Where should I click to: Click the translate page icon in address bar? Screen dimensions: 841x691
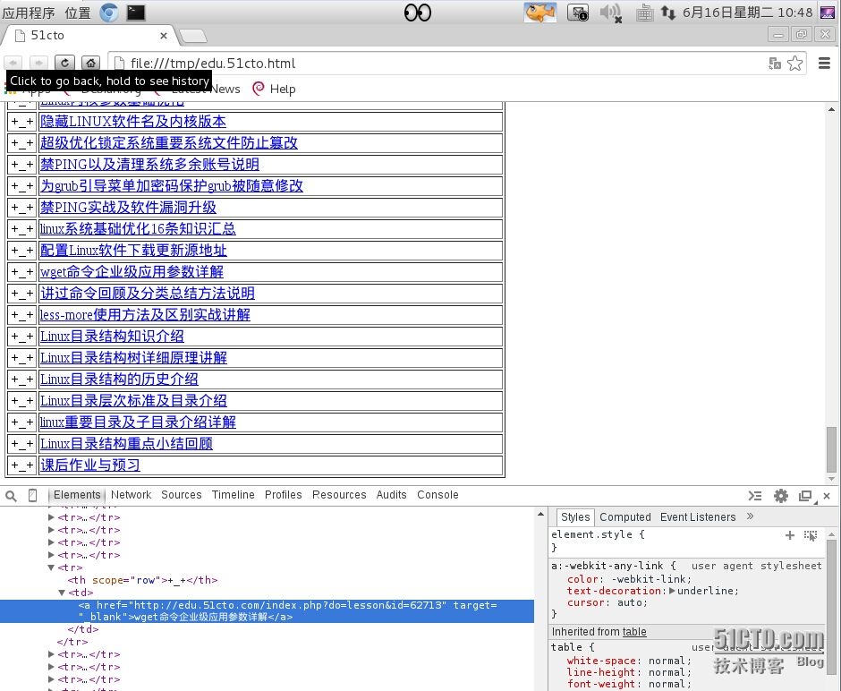point(775,64)
